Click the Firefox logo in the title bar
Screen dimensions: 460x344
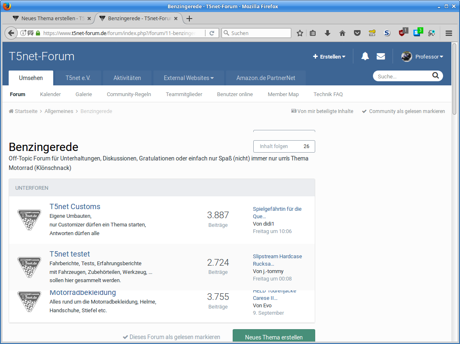click(x=7, y=6)
